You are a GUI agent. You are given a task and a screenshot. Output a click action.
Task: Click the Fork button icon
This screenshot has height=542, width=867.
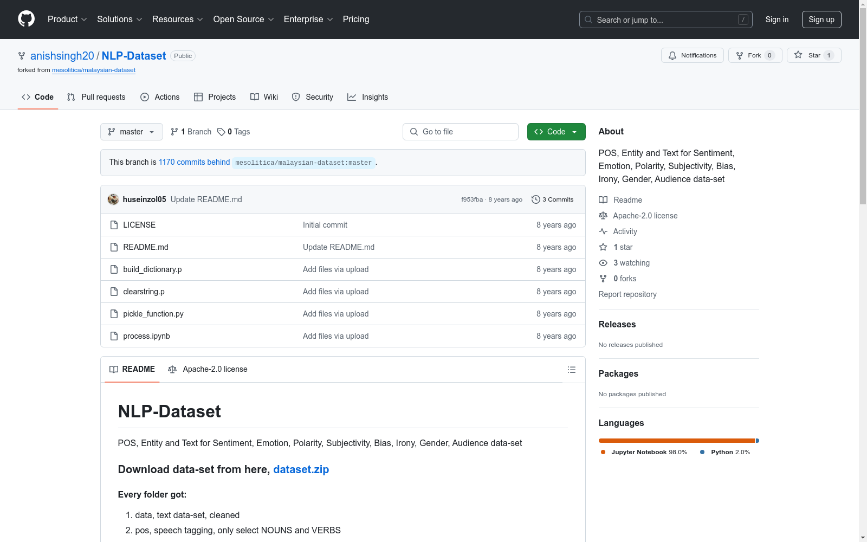tap(740, 55)
